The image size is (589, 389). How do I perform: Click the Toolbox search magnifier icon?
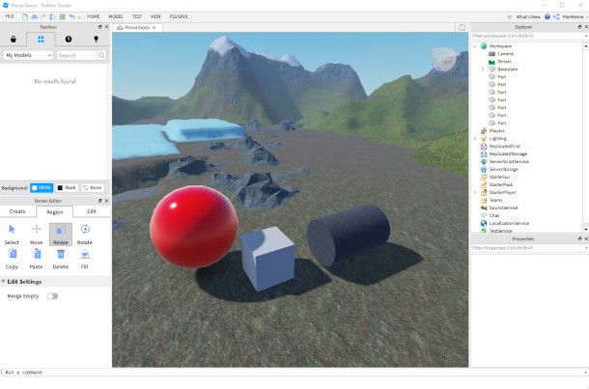click(101, 55)
